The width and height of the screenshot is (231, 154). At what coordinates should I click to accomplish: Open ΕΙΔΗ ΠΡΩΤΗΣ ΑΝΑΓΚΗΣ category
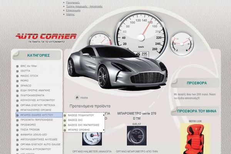coord(35,90)
